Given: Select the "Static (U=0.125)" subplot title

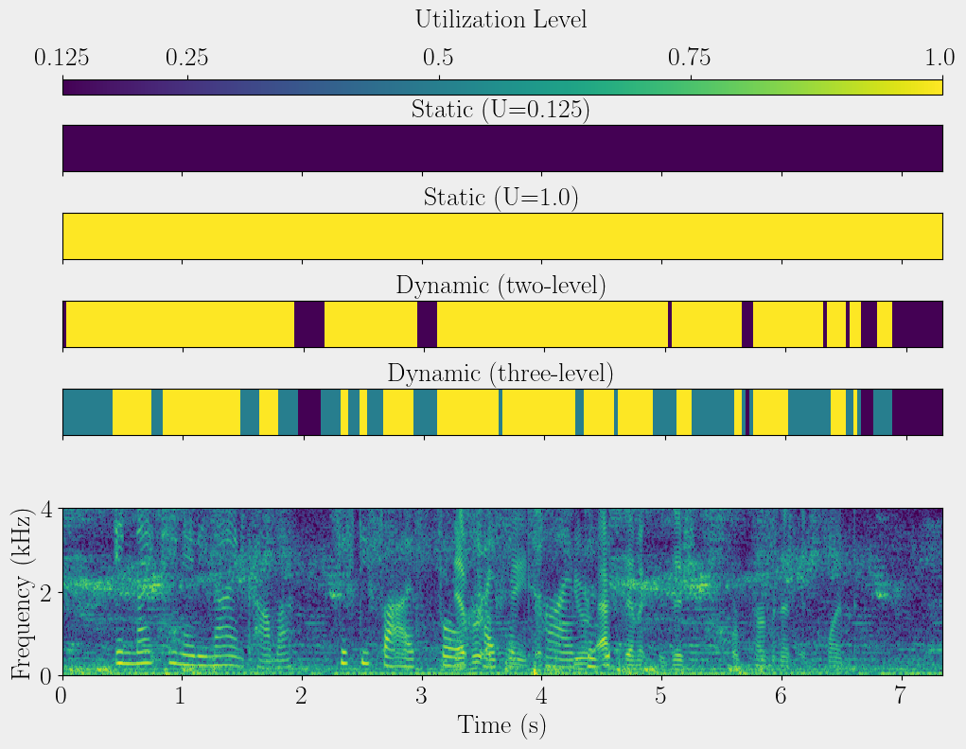Looking at the screenshot, I should pos(501,110).
